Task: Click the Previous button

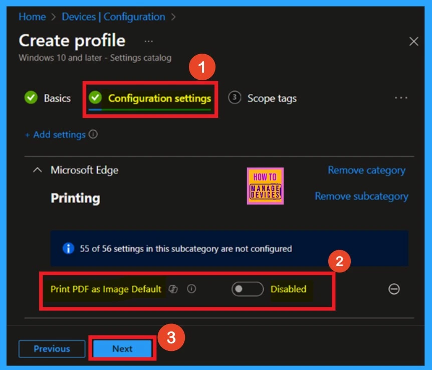Action: (x=52, y=349)
